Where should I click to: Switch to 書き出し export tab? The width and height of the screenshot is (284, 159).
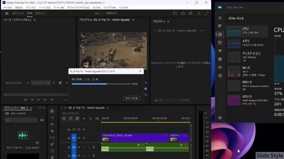pyautogui.click(x=41, y=13)
